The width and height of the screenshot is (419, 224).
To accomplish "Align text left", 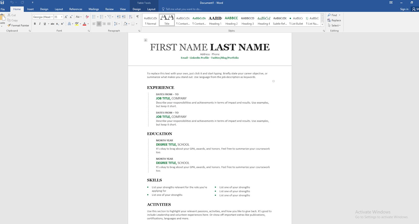I will (x=94, y=24).
